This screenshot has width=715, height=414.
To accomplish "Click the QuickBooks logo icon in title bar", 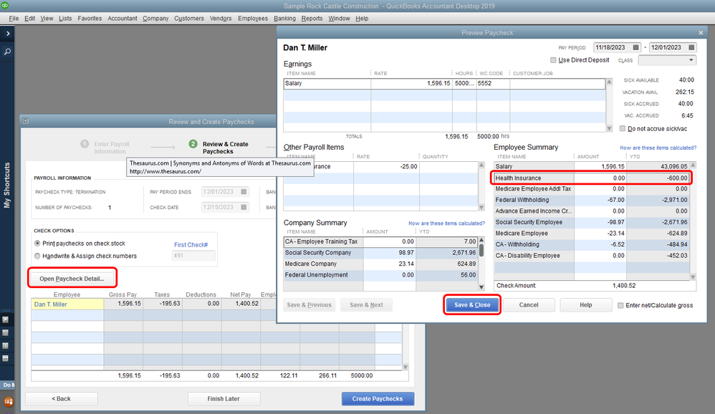I will [x=5, y=5].
